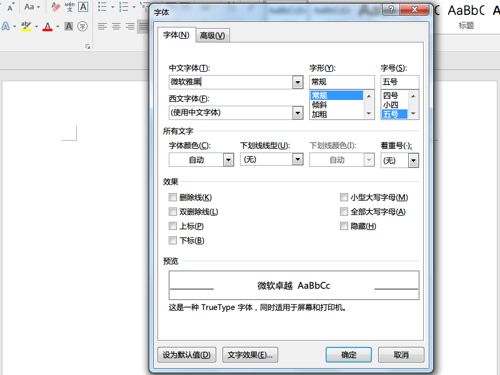Apply yellow text highlight color

(x=26, y=26)
